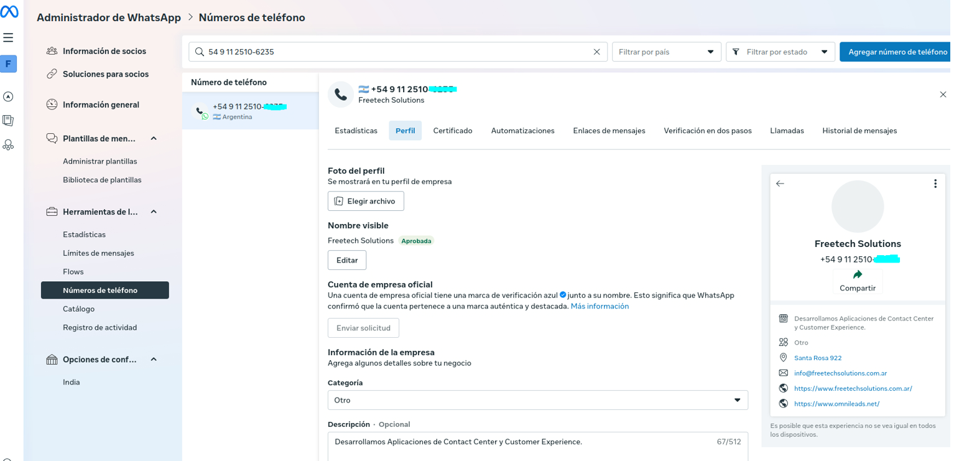Click the blue F account avatar
Image resolution: width=959 pixels, height=461 pixels.
9,63
